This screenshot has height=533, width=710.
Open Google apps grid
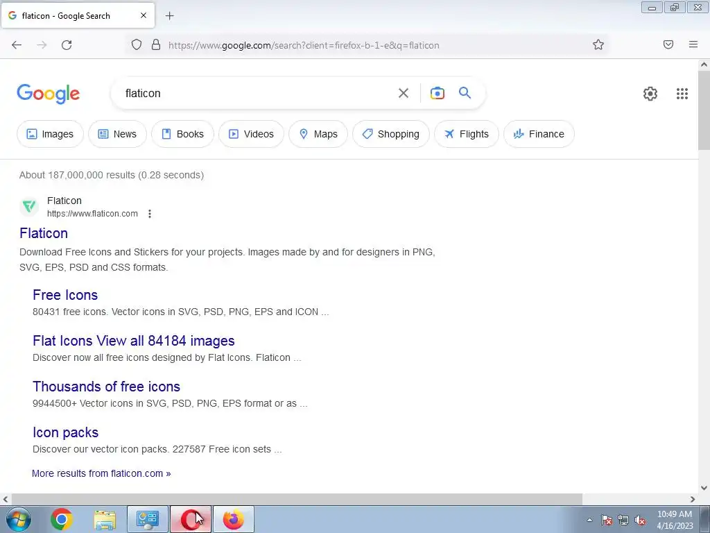pyautogui.click(x=682, y=94)
